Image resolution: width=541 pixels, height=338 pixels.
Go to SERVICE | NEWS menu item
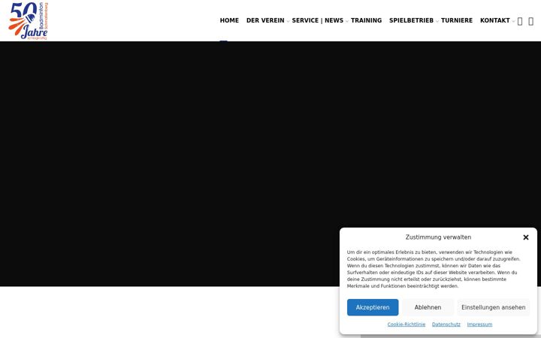click(x=317, y=20)
